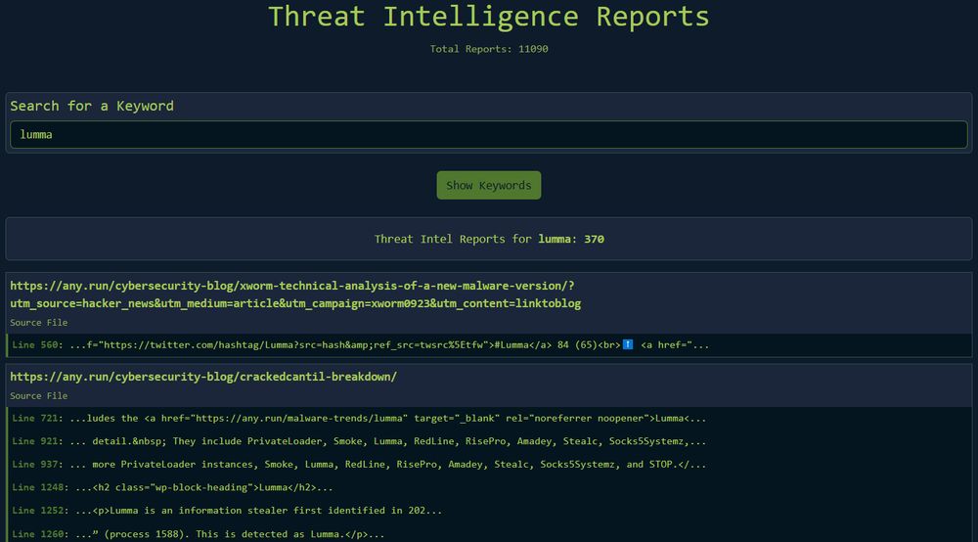Open the any.run xworm technical analysis link
Screen dimensions: 978x542
[295, 294]
